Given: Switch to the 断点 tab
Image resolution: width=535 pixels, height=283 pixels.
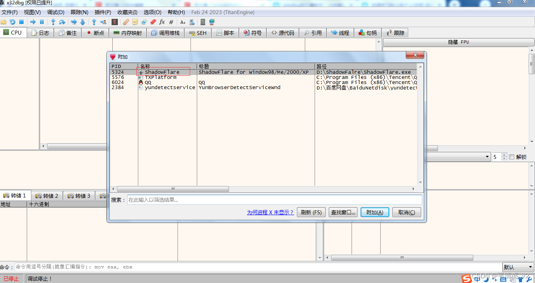Looking at the screenshot, I should coord(95,33).
